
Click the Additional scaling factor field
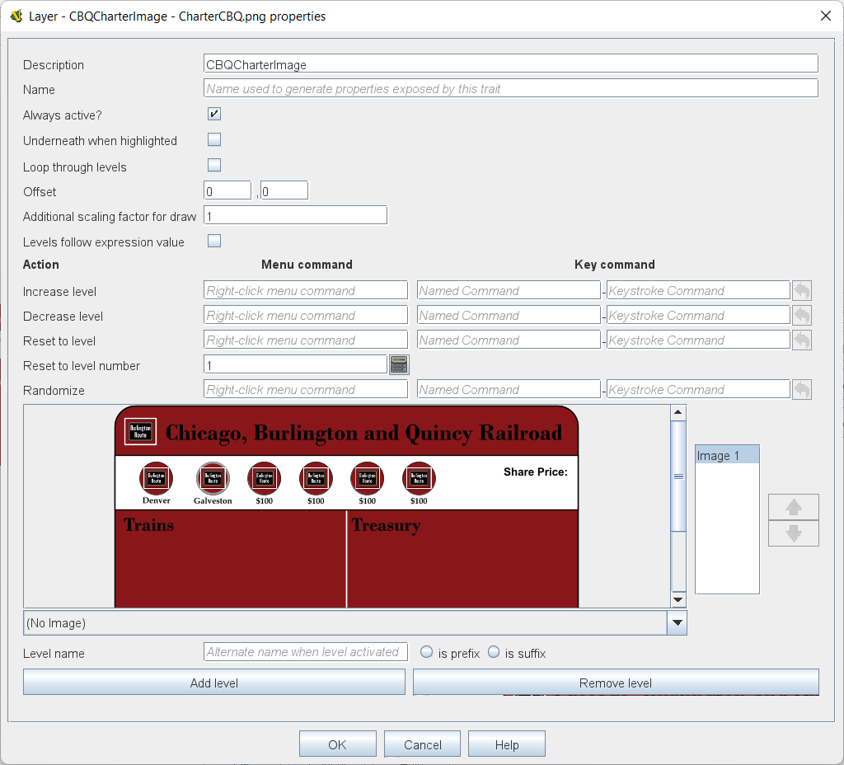coord(296,215)
